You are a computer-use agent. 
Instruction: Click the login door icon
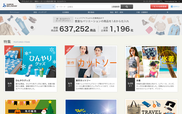pos(172,7)
